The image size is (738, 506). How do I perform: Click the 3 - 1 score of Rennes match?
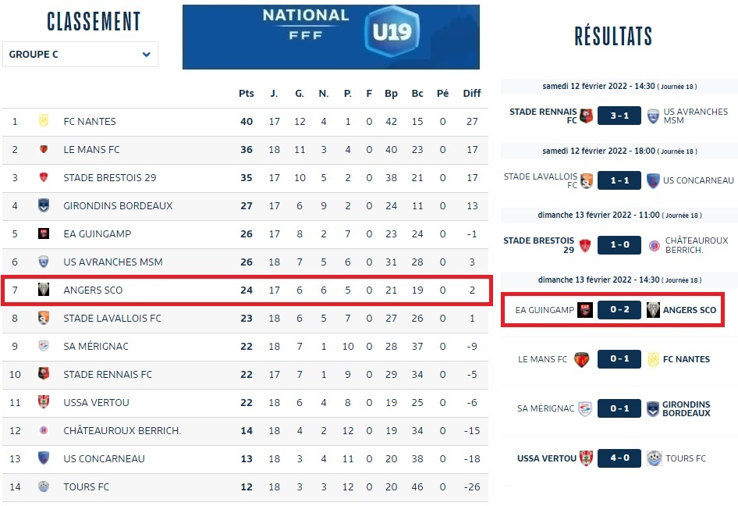[619, 116]
